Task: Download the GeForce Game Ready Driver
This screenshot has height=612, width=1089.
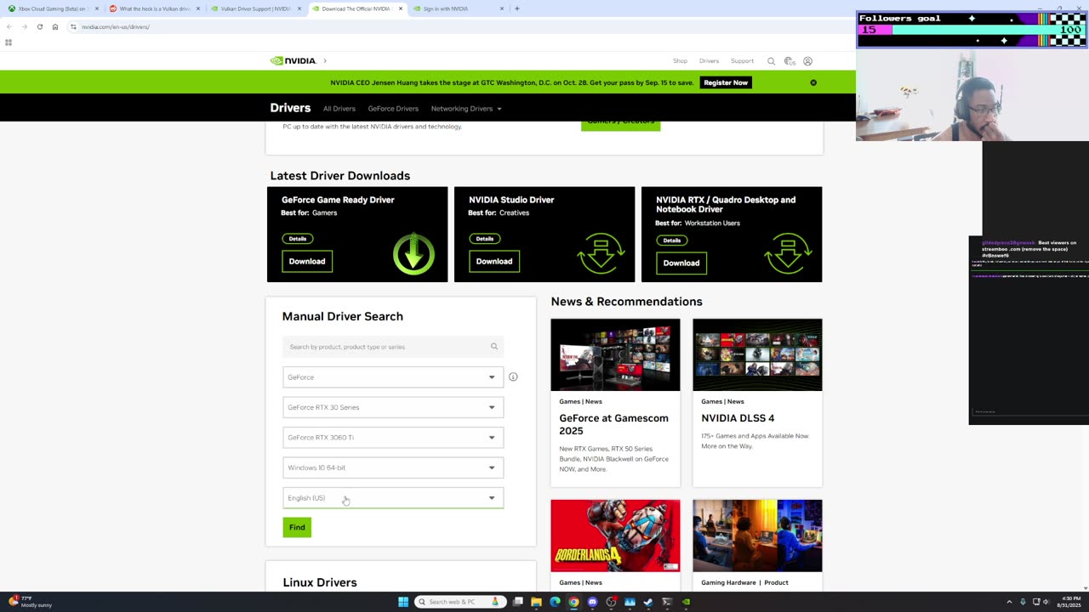Action: coord(307,261)
